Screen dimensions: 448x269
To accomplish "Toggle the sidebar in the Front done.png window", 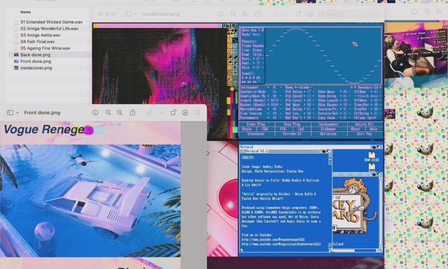I will coord(10,113).
